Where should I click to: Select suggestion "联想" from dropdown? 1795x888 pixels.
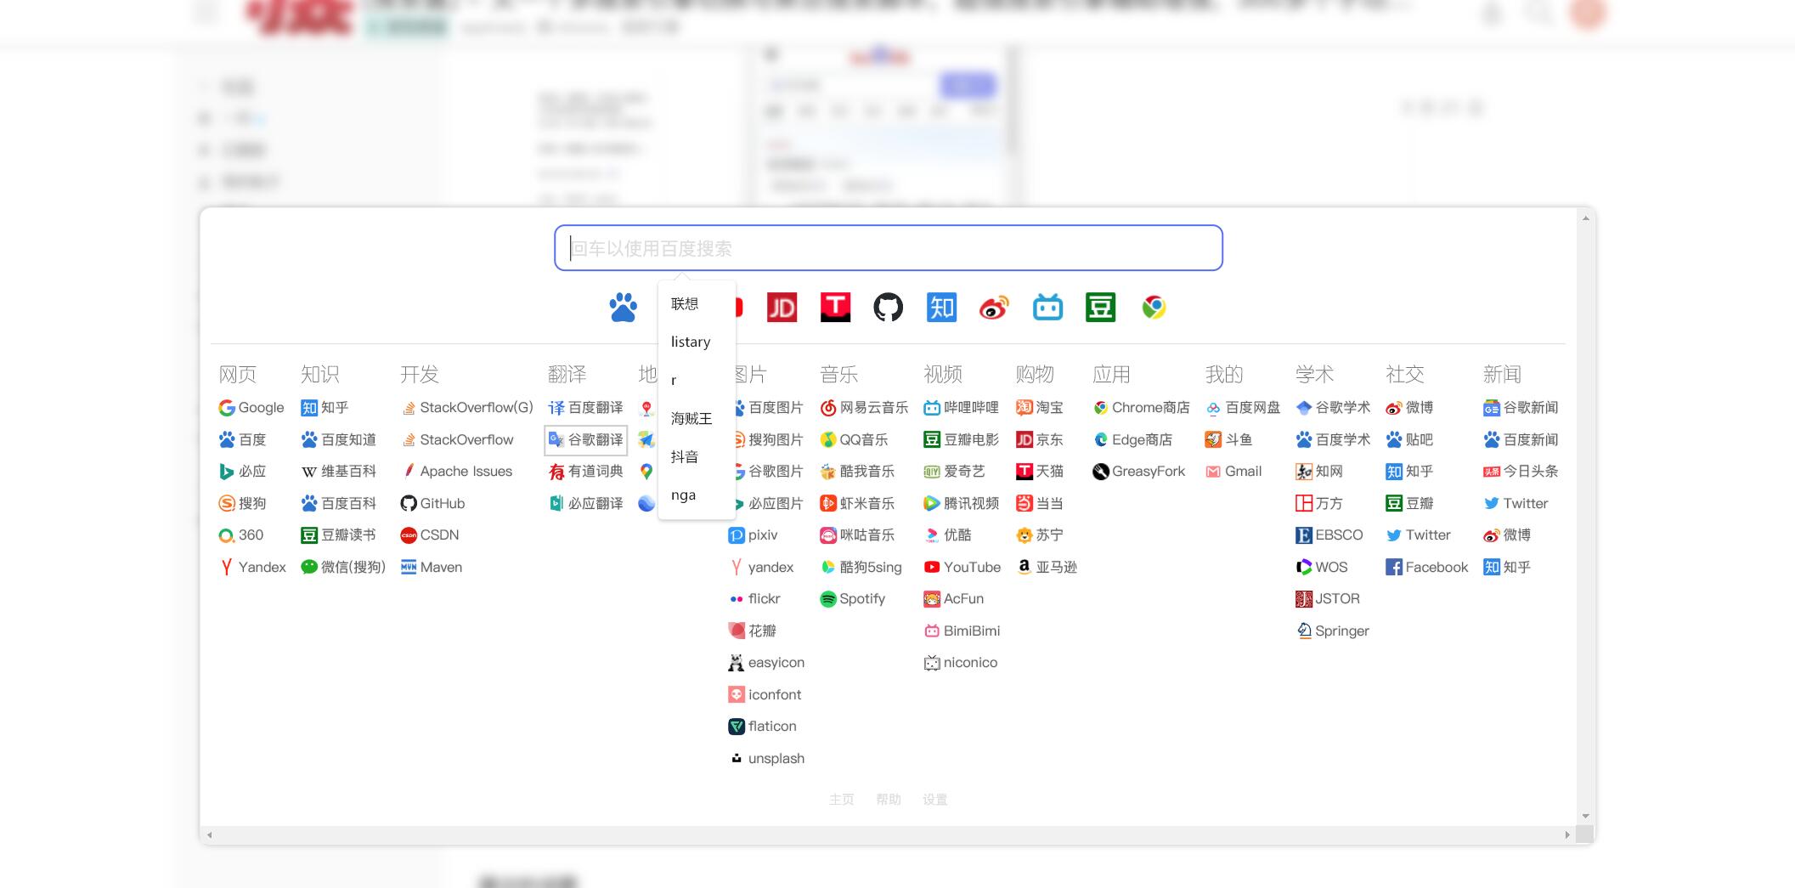[685, 303]
